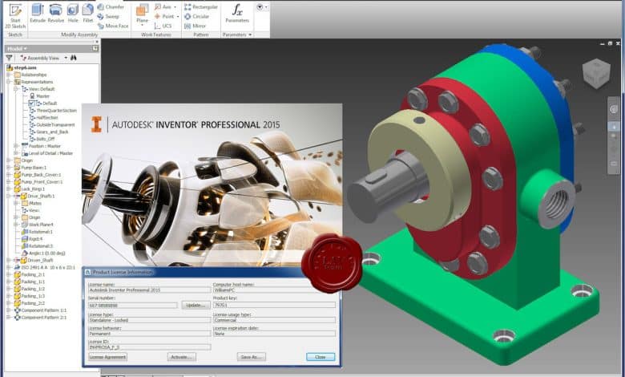Expand the Parameters panel dropdown
This screenshot has width=625, height=377.
250,34
